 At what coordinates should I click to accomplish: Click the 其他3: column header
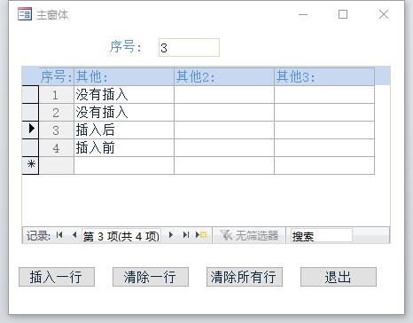(324, 76)
